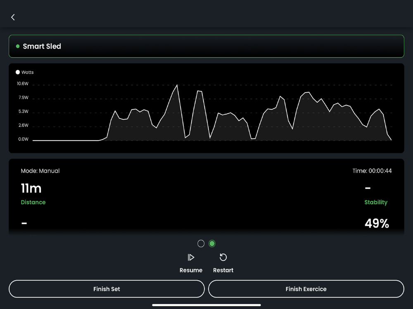Screen dimensions: 413x309
Task: Click the Distance metric label
Action: pos(33,202)
